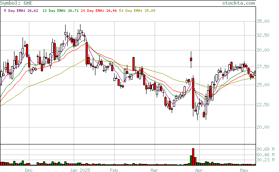Image resolution: width=279 pixels, height=172 pixels.
Task: Click the tallest red volume bar
Action: (193, 157)
